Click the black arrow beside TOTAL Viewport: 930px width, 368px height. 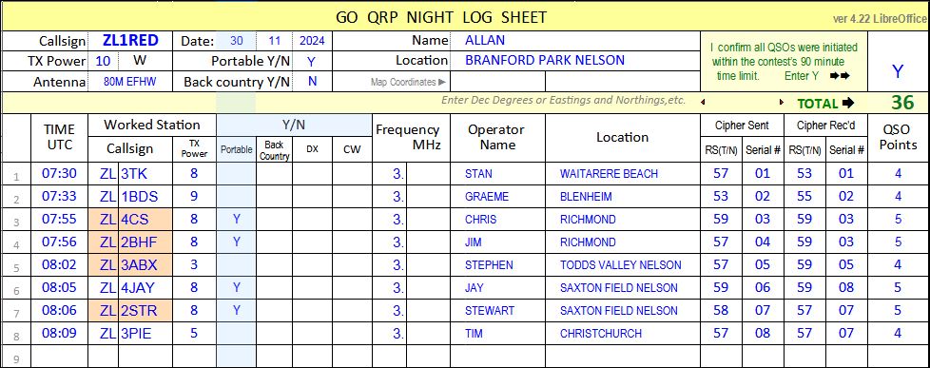click(848, 103)
